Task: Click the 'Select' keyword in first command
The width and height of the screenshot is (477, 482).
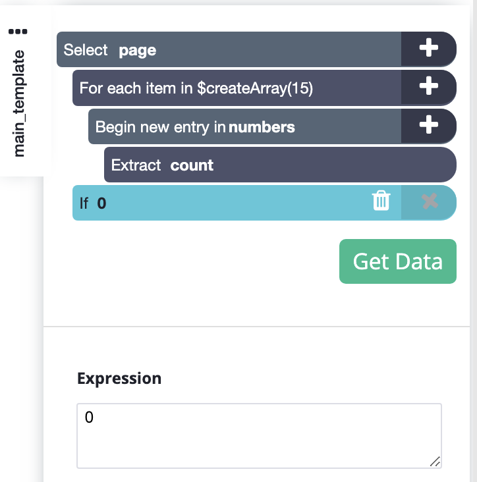Action: click(86, 50)
